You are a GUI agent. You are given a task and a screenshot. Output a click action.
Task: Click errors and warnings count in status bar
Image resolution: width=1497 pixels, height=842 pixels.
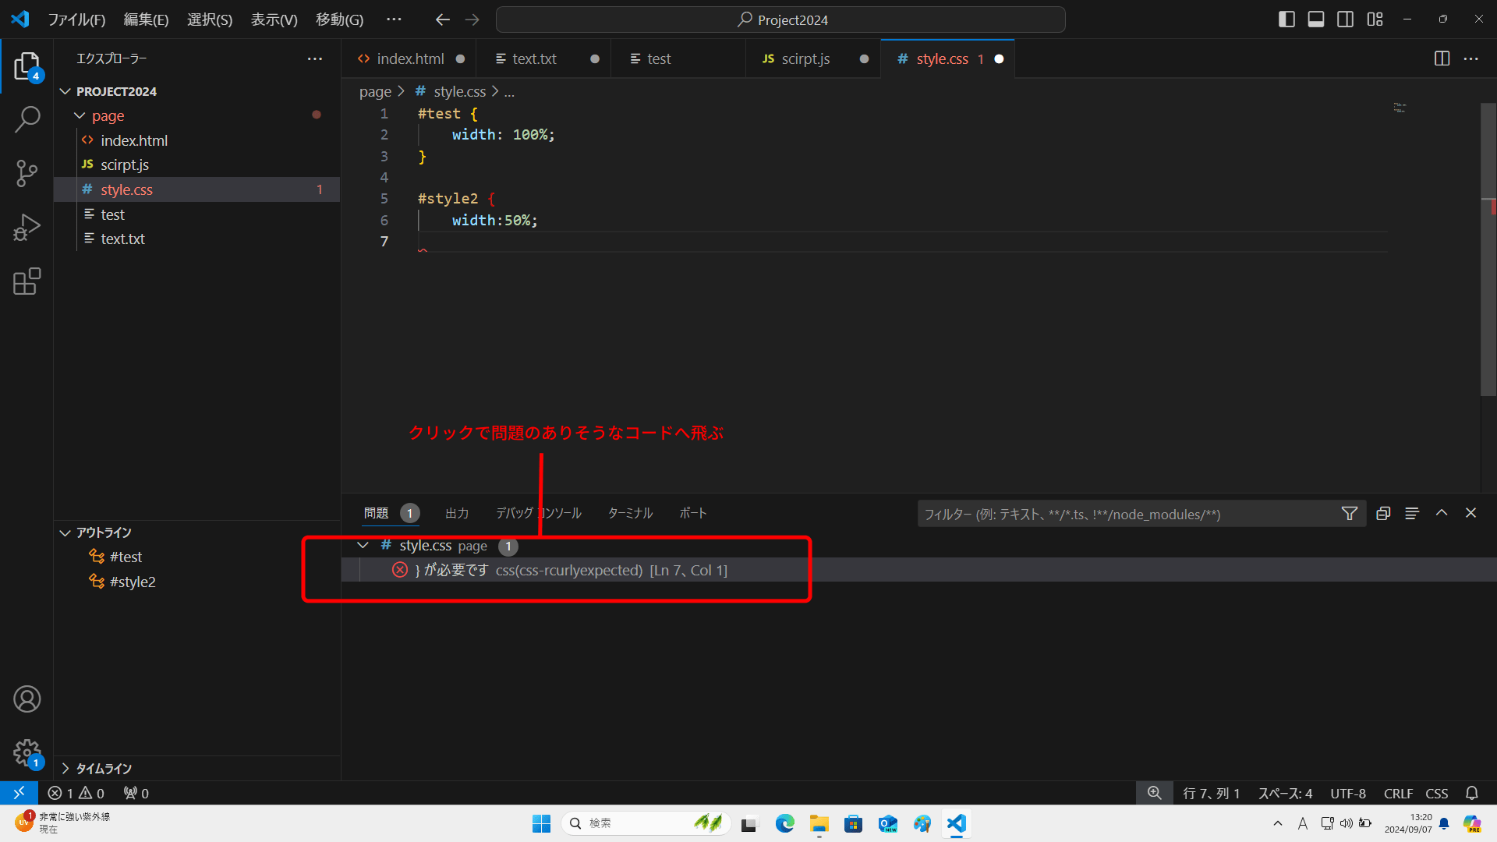pyautogui.click(x=76, y=793)
